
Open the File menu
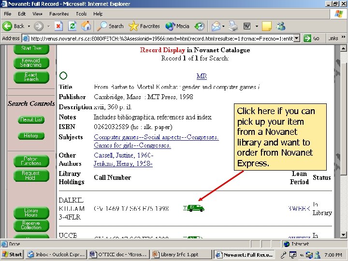(7, 14)
